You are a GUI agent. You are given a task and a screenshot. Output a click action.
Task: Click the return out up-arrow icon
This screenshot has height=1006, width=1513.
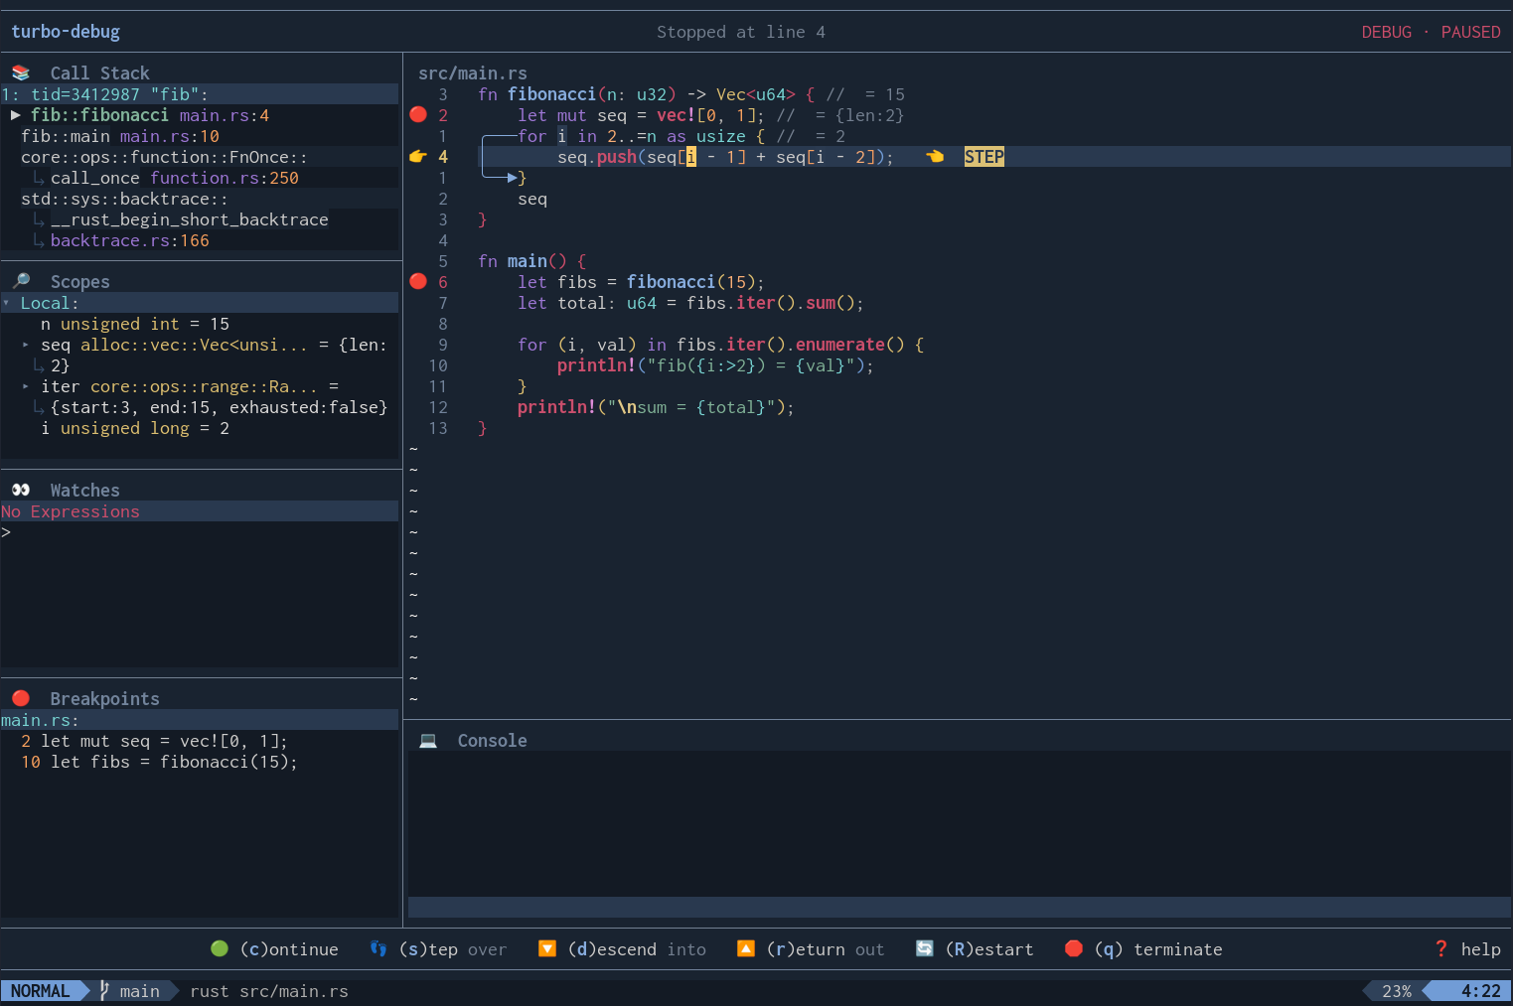(746, 948)
